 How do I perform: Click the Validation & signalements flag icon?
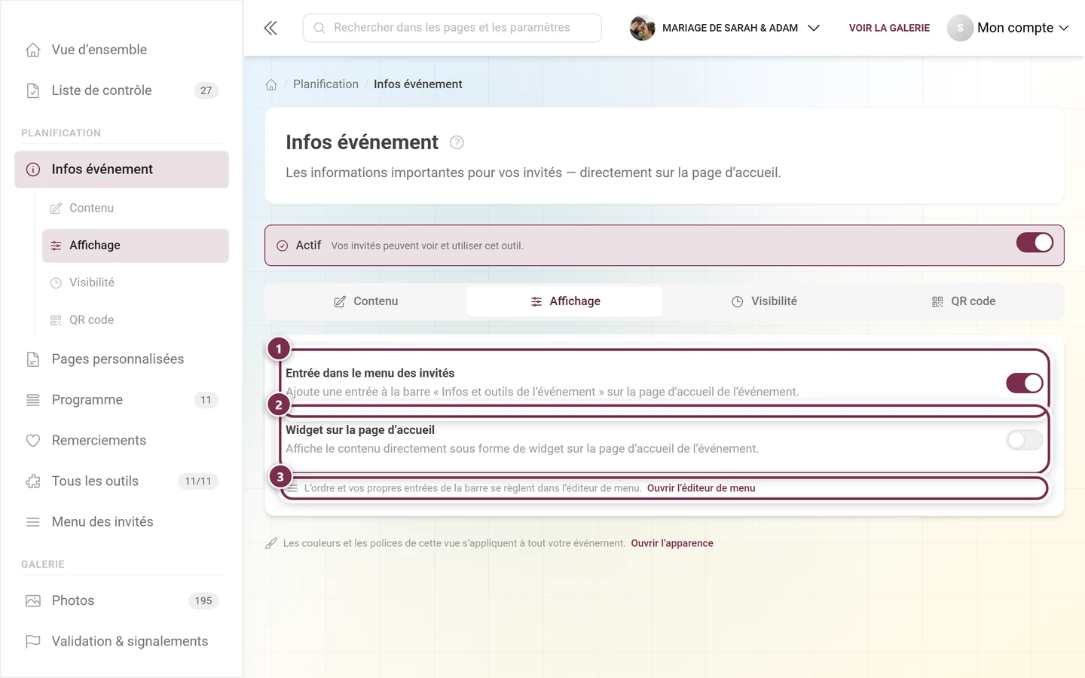[33, 642]
